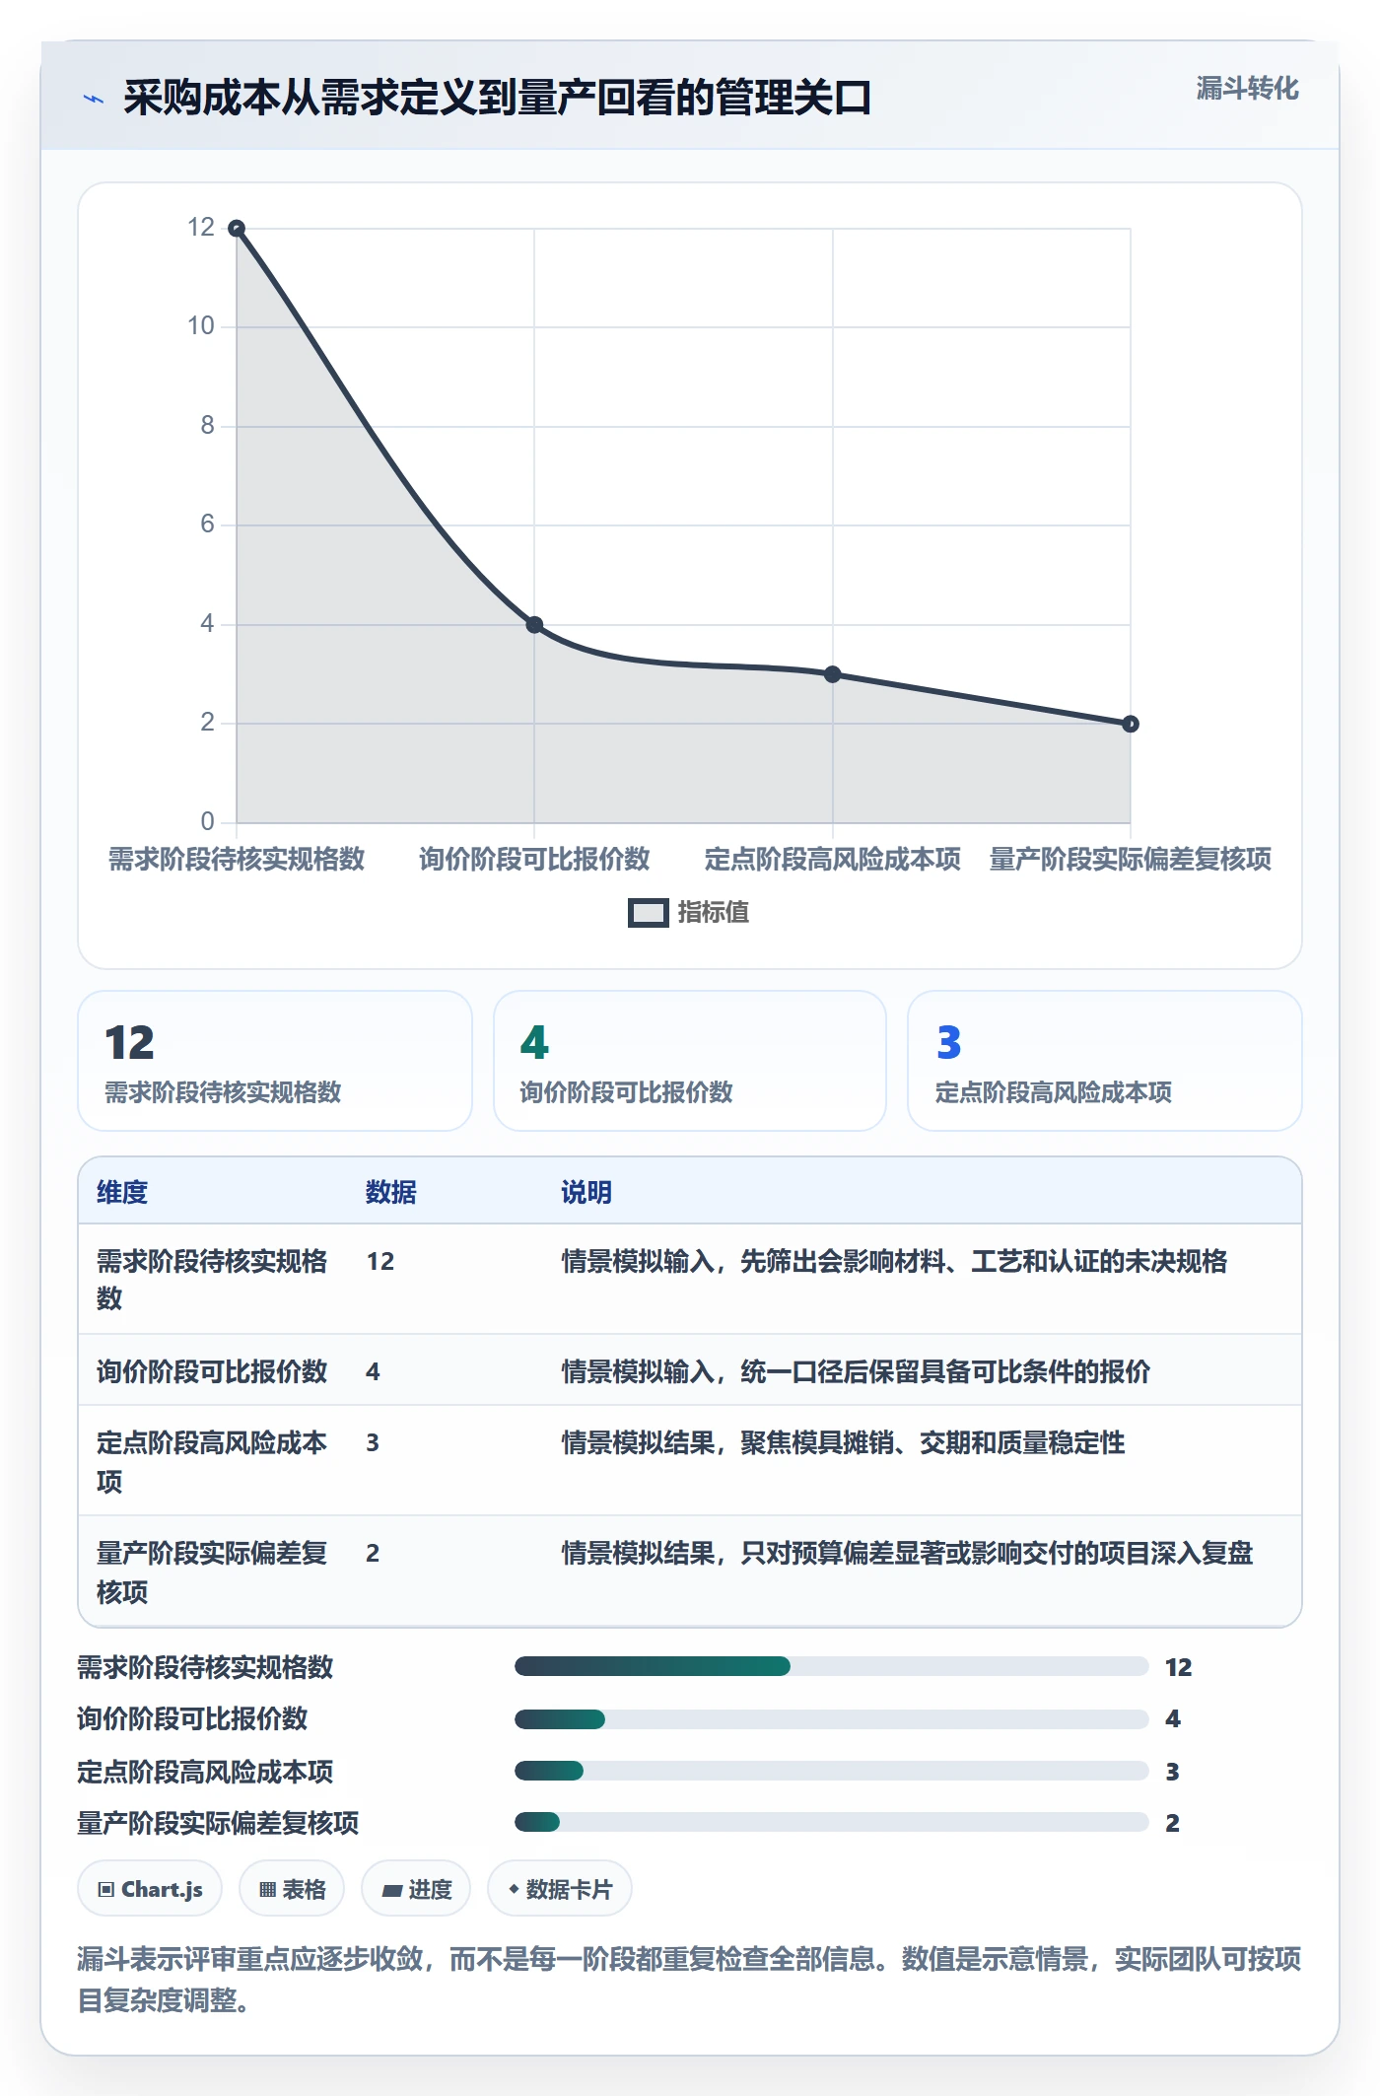Image resolution: width=1380 pixels, height=2096 pixels.
Task: Click the 漏斗转化 label in header
Action: click(1247, 89)
